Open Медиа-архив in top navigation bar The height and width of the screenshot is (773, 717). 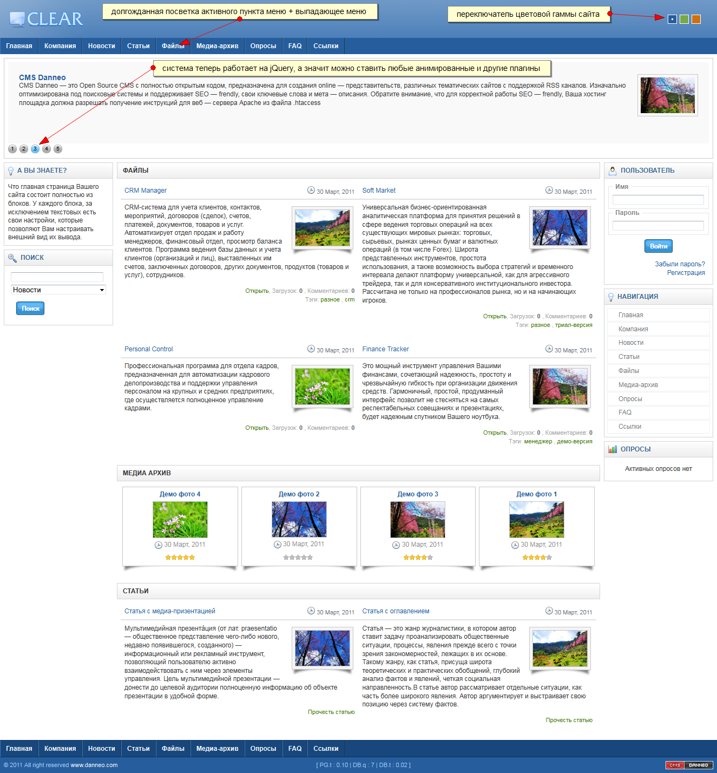tap(218, 46)
